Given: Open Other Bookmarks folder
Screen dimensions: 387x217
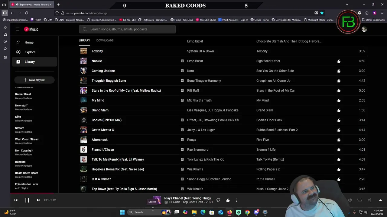Looking at the screenshot, I should 373,20.
